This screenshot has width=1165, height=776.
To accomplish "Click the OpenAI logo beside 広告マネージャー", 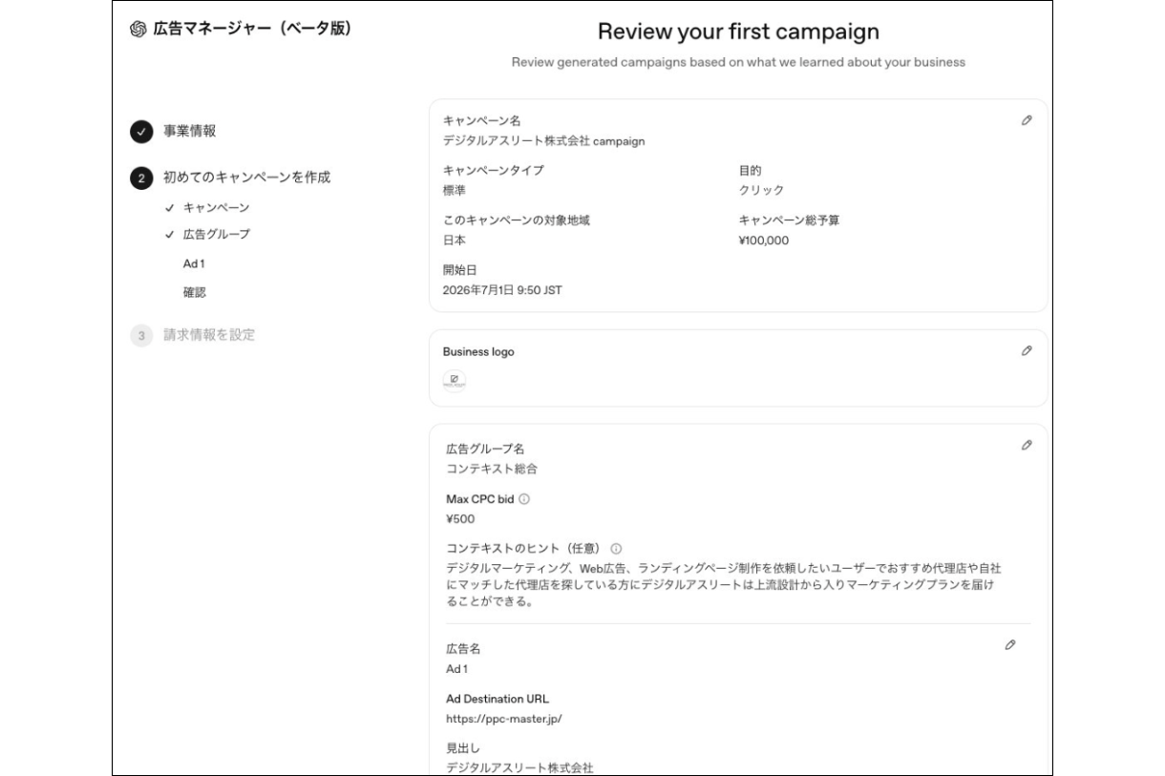I will click(x=138, y=30).
